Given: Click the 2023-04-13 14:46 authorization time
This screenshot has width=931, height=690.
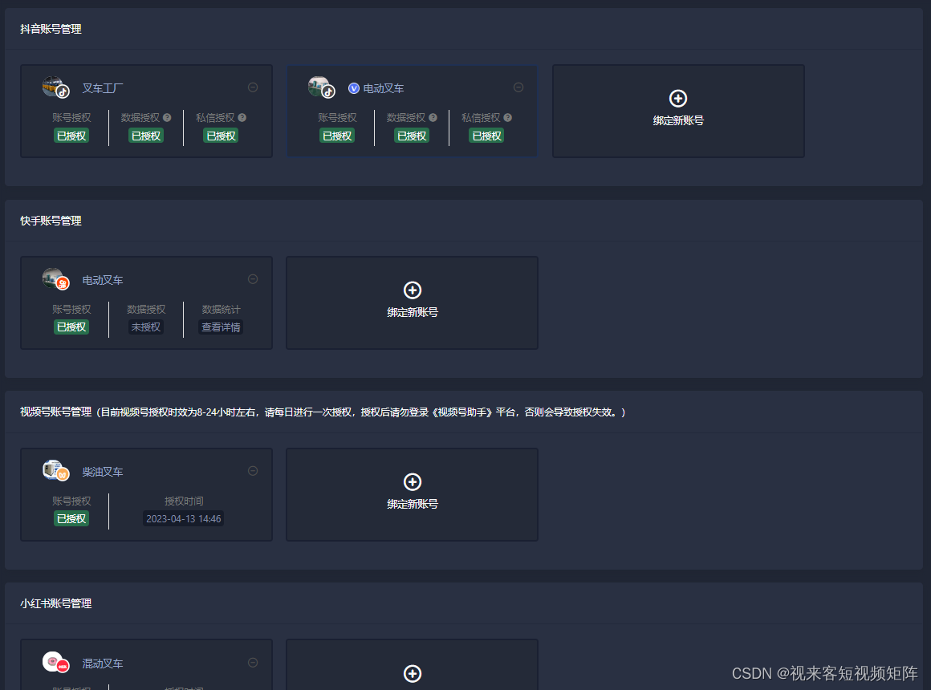Looking at the screenshot, I should click(184, 519).
